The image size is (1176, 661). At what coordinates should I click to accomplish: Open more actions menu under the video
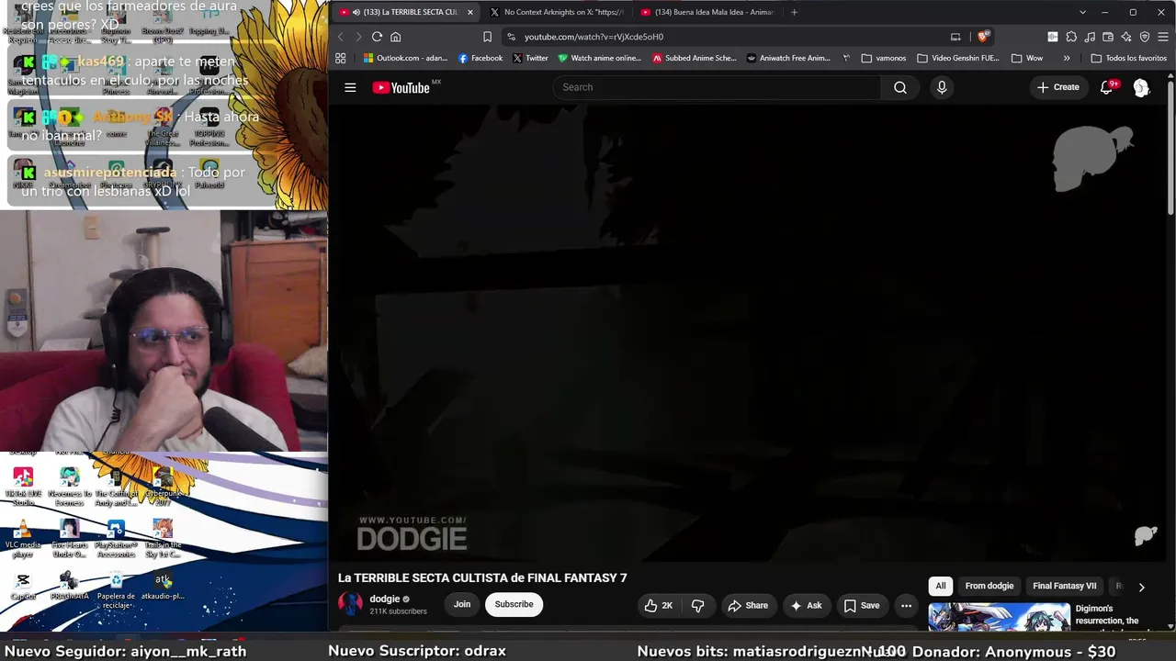coord(906,605)
